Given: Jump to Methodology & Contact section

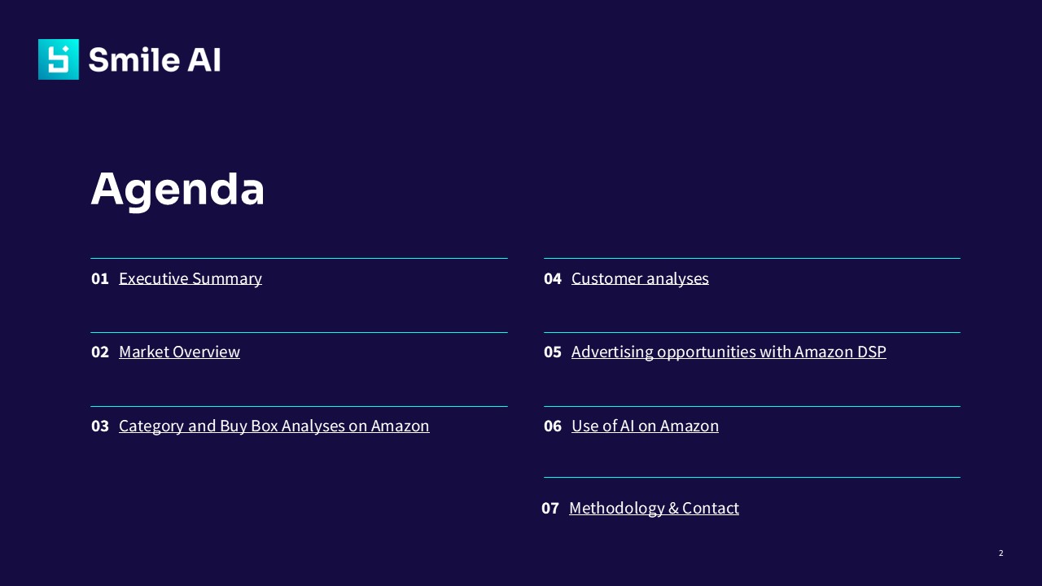Looking at the screenshot, I should point(654,508).
